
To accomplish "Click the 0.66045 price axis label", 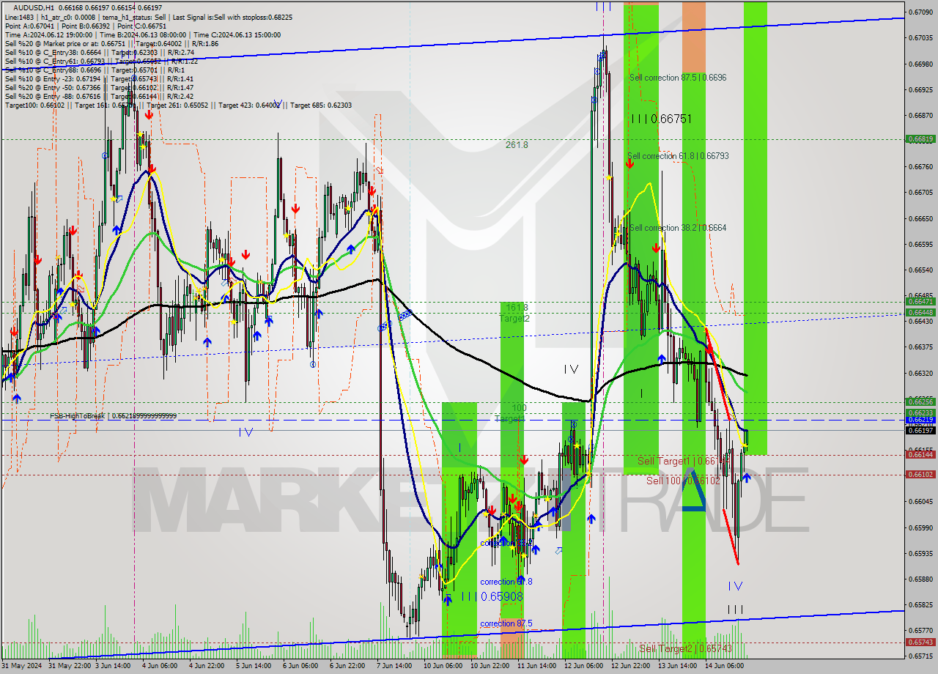I will click(x=921, y=501).
